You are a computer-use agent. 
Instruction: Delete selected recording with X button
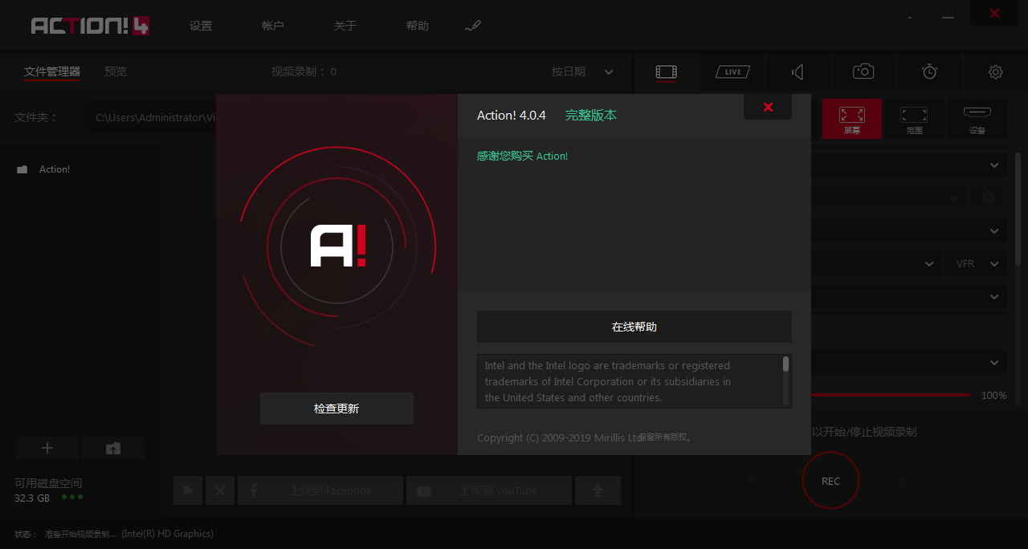220,490
